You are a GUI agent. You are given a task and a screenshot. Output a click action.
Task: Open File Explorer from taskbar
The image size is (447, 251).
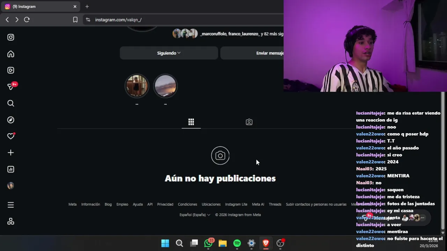pos(223,243)
